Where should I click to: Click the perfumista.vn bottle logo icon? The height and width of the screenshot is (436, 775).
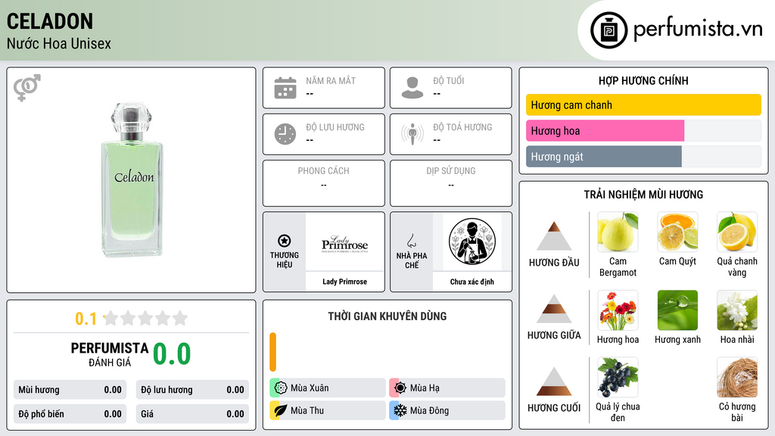point(608,30)
